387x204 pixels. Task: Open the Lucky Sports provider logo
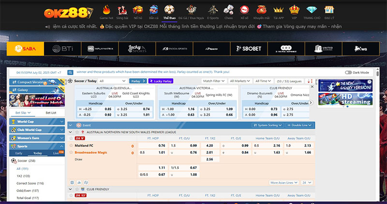tap(137, 49)
